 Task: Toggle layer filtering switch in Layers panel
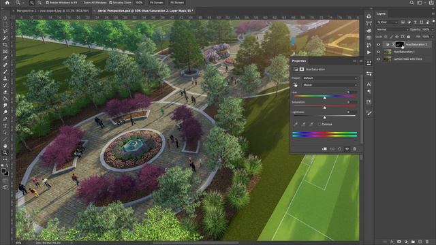[433, 22]
